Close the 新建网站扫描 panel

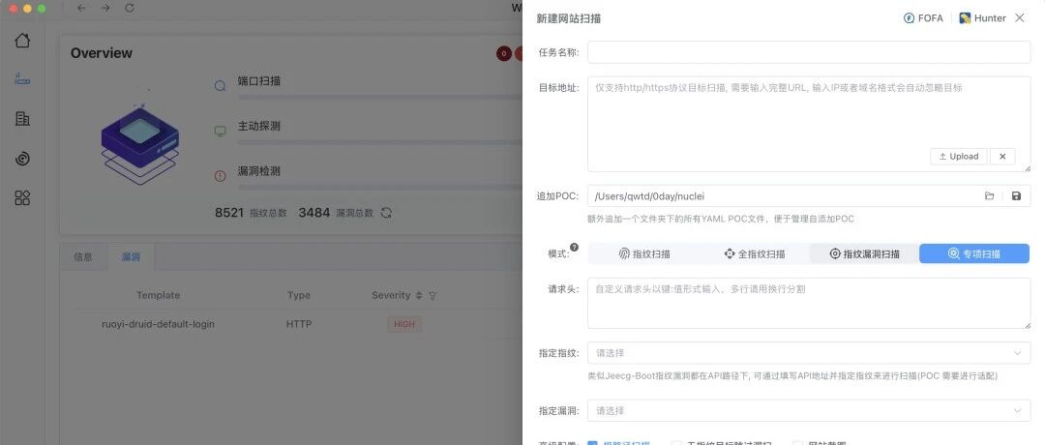[1020, 18]
